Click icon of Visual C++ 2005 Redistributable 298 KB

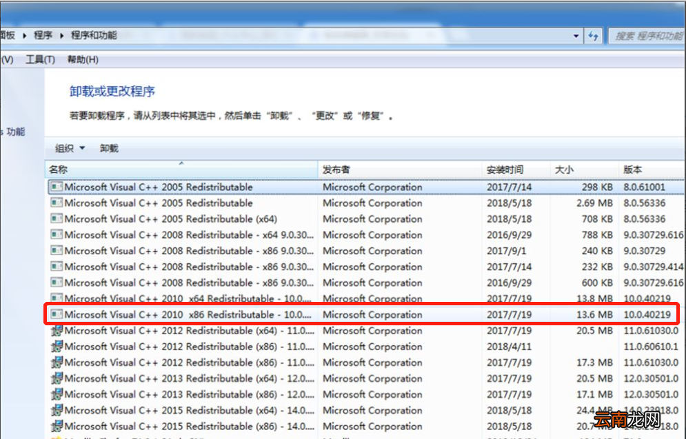click(x=57, y=187)
